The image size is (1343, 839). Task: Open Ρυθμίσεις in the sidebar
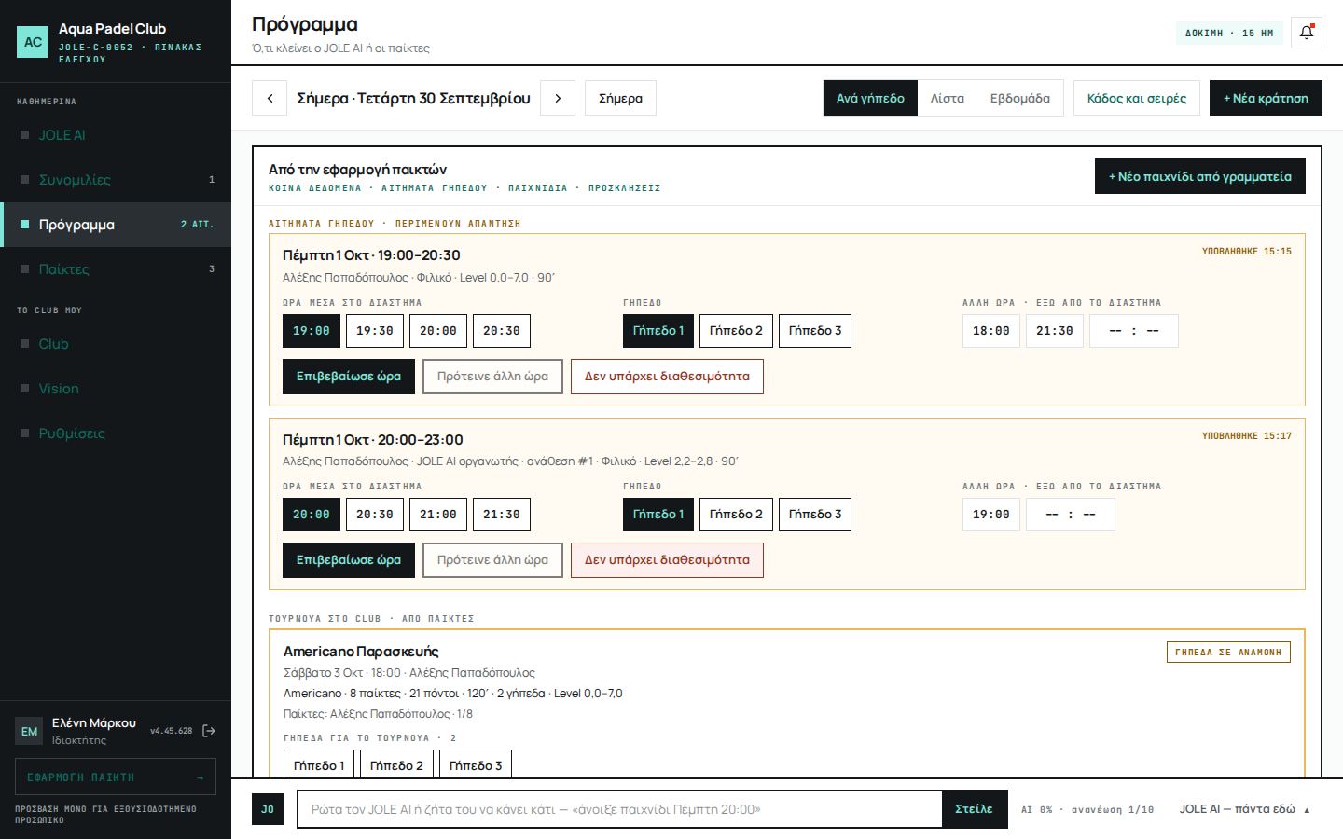click(115, 433)
